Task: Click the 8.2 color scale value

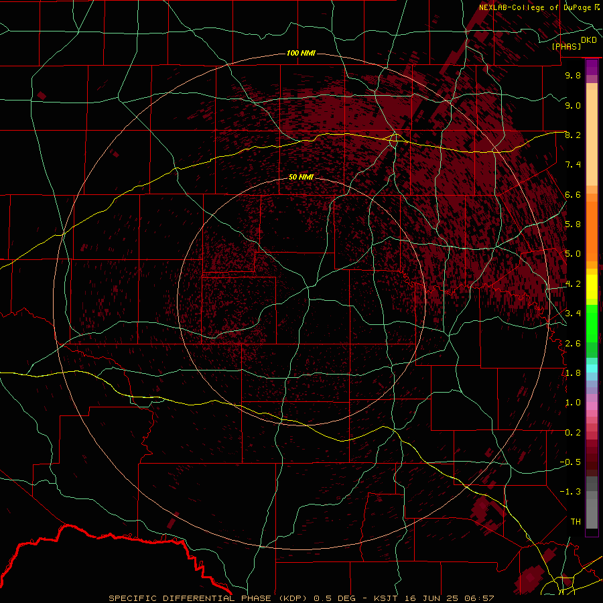Action: pyautogui.click(x=573, y=135)
